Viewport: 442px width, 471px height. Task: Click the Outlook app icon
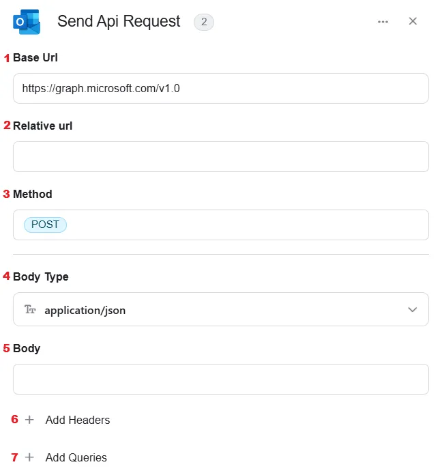click(27, 22)
